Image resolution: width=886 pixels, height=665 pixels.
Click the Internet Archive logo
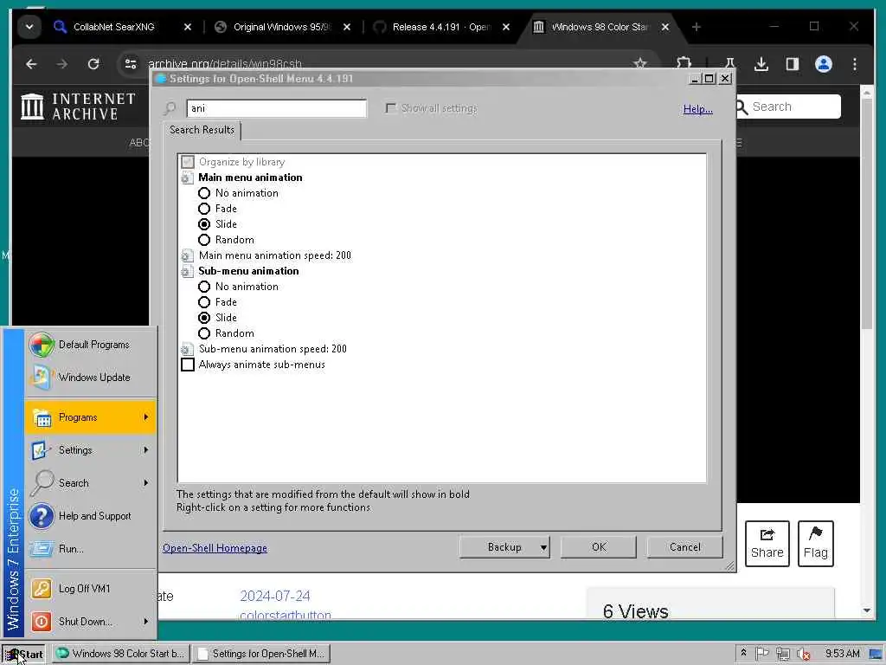coord(78,107)
